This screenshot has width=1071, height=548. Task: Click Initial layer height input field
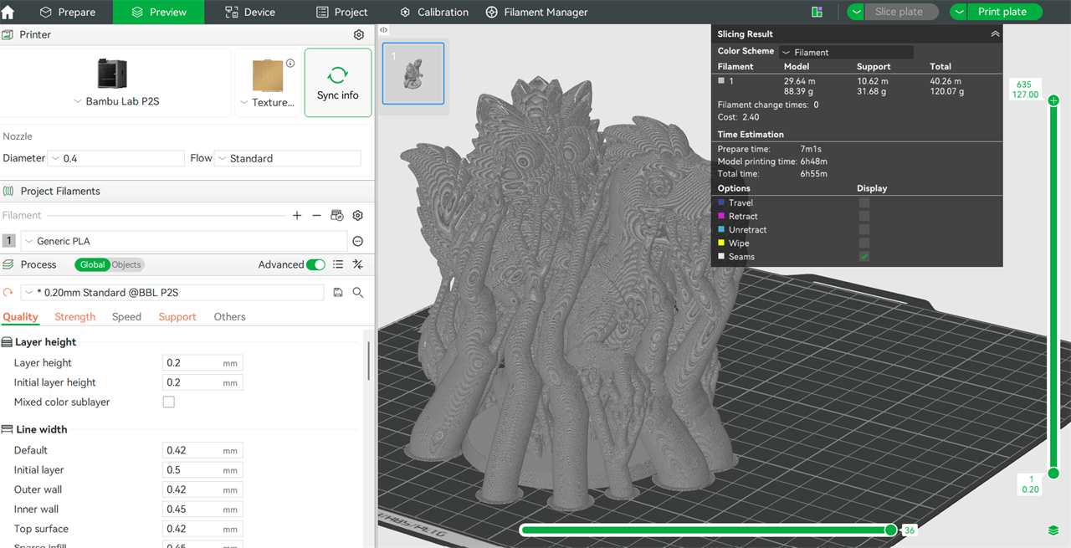[202, 382]
